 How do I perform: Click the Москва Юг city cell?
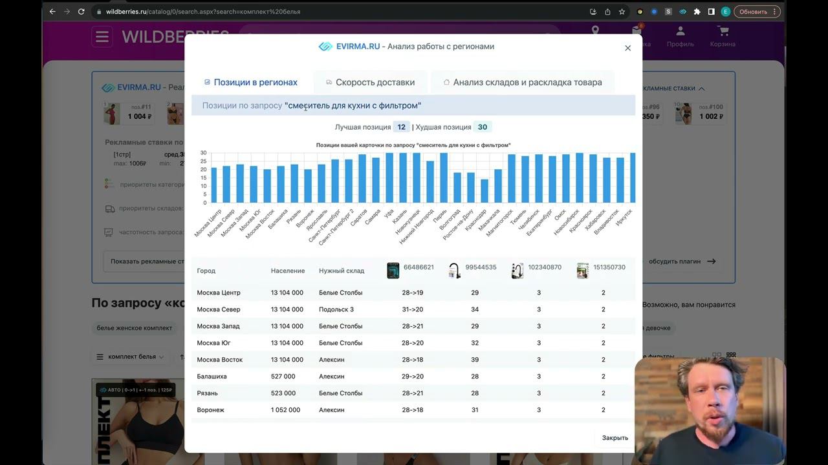coord(214,343)
